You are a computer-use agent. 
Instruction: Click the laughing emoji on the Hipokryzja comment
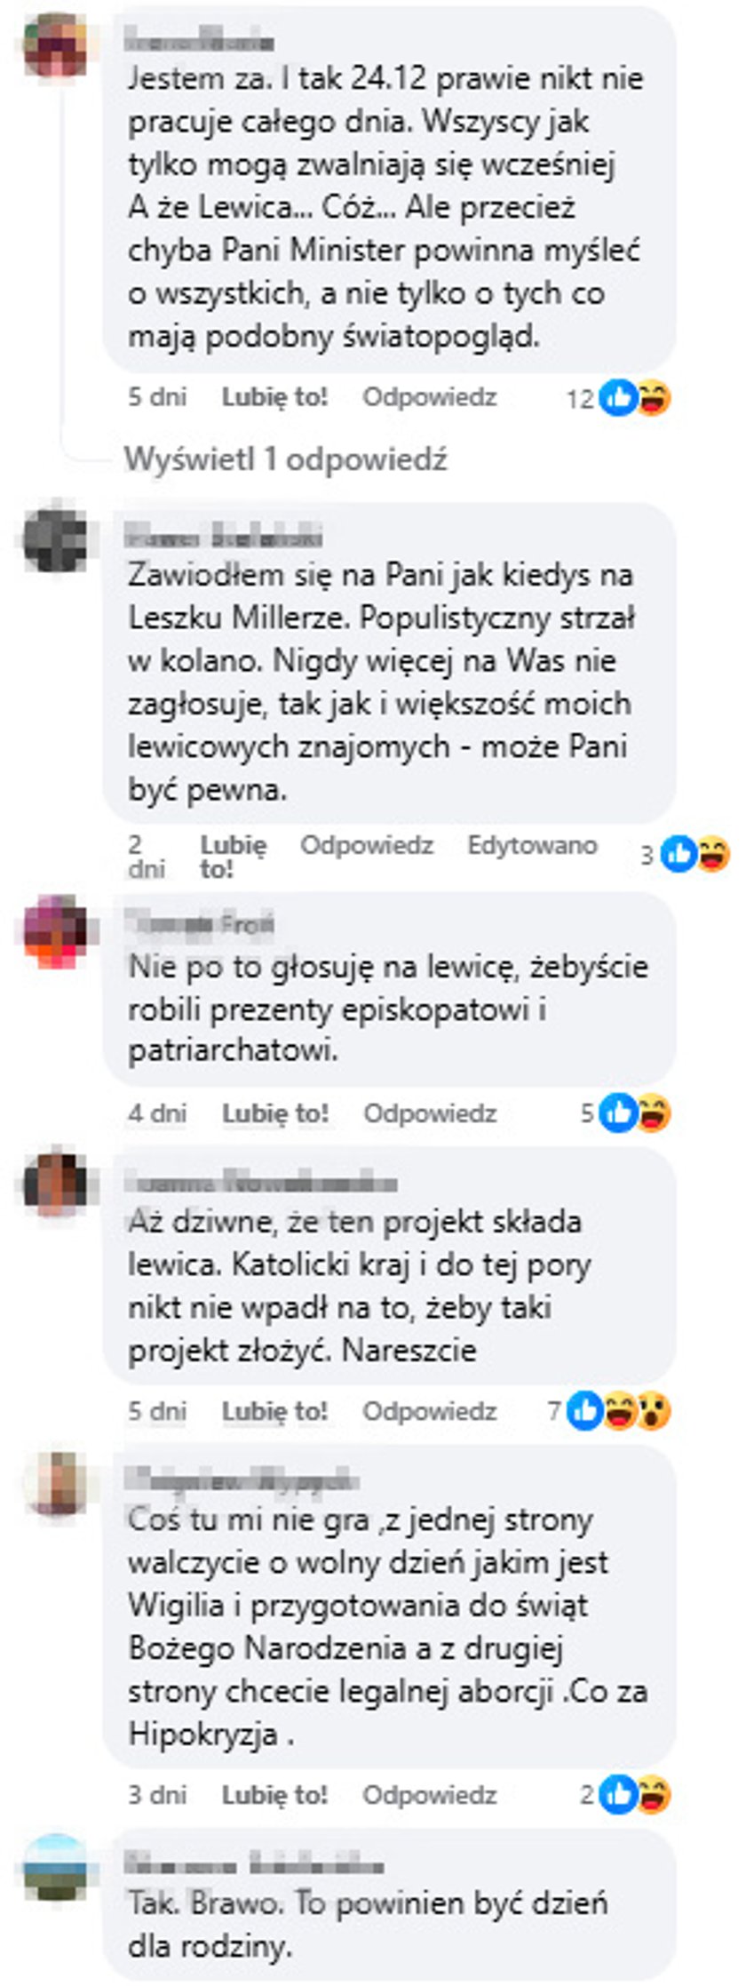(654, 1794)
